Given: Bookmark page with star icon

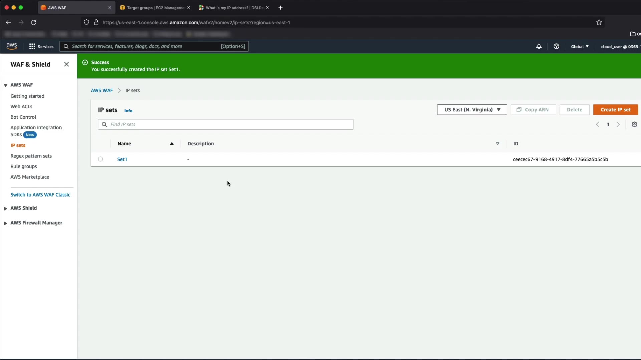Looking at the screenshot, I should point(599,22).
